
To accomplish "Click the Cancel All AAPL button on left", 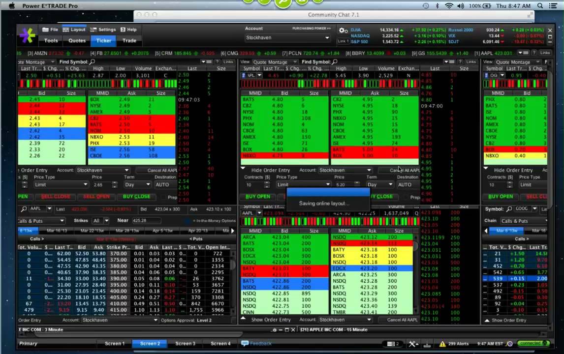I will (x=162, y=170).
